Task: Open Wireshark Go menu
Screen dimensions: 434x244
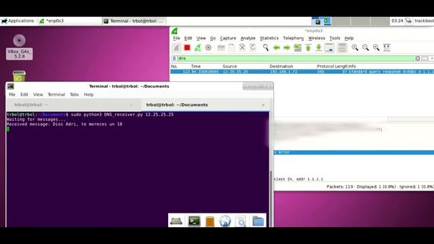Action: tap(212, 38)
